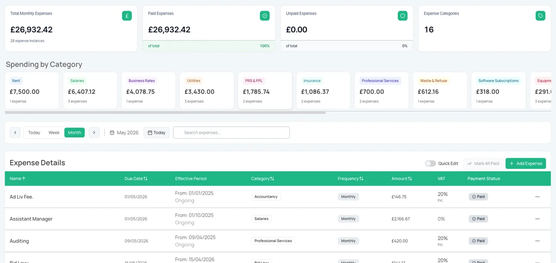Image resolution: width=556 pixels, height=263 pixels.
Task: Open the Salaries category card
Action: coord(90,91)
